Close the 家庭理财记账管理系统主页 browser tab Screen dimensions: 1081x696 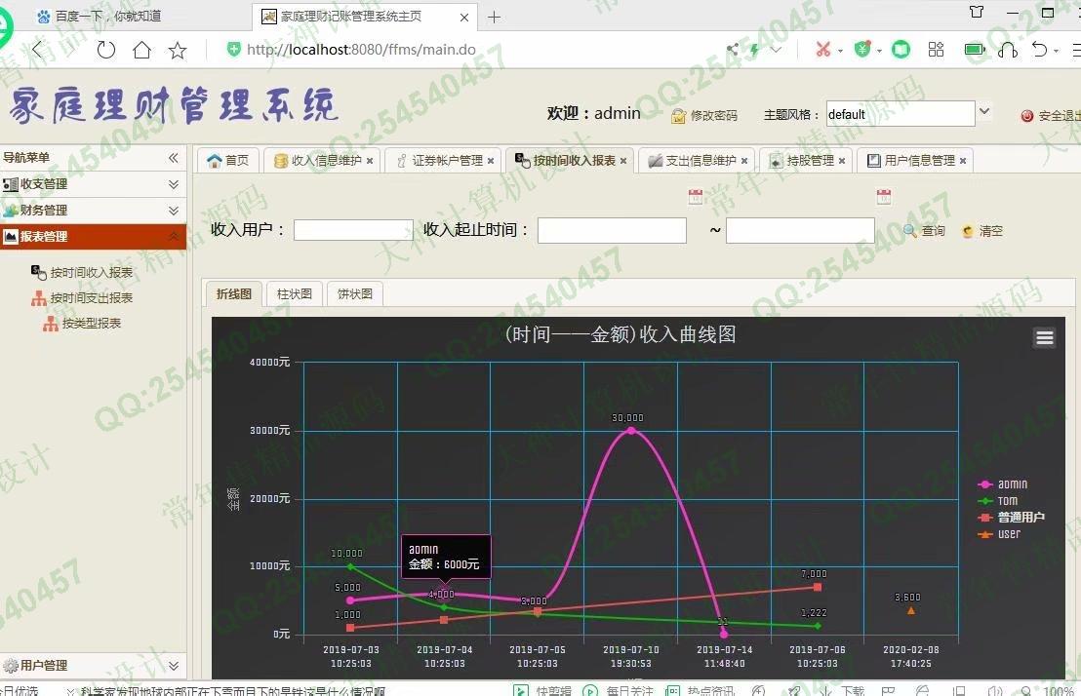pyautogui.click(x=464, y=18)
